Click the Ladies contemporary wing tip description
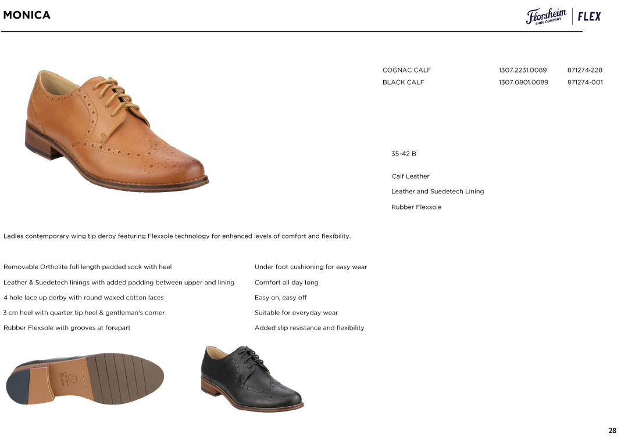Image resolution: width=628 pixels, height=437 pixels. tap(177, 236)
